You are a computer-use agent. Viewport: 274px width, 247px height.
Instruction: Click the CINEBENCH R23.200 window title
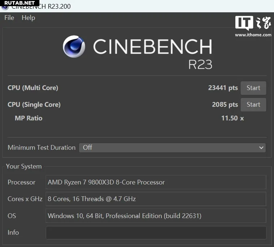tap(41, 7)
